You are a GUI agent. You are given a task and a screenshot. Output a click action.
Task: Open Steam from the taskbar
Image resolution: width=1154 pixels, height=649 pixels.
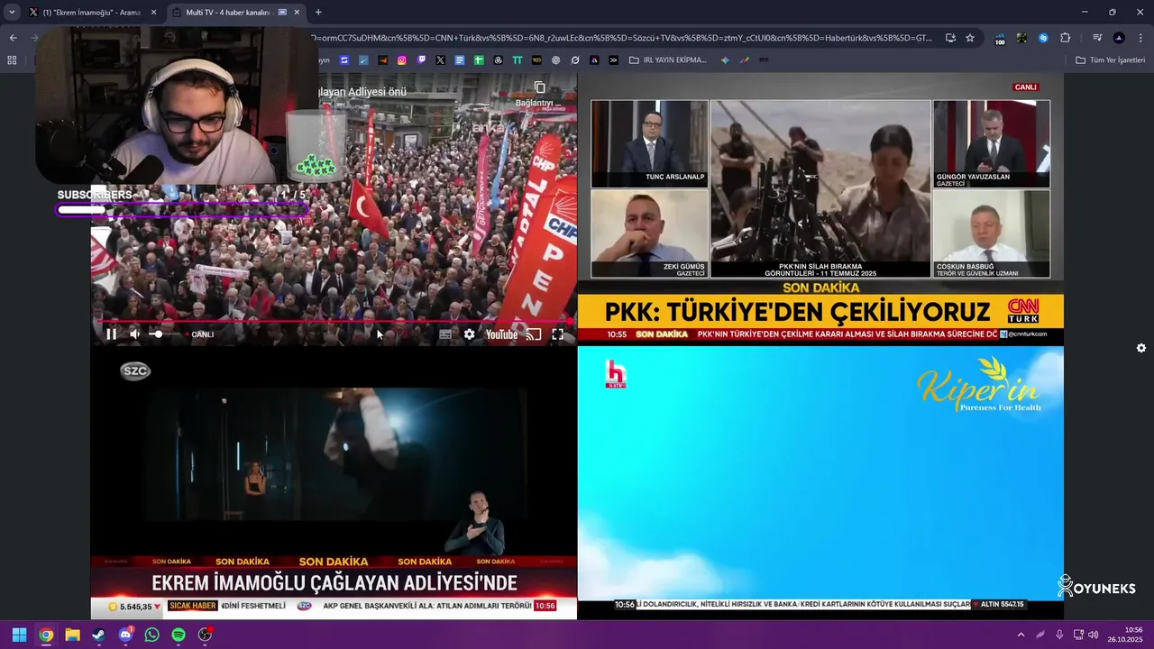point(98,635)
